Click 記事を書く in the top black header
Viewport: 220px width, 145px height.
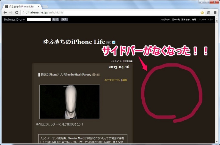pyautogui.click(x=186, y=20)
